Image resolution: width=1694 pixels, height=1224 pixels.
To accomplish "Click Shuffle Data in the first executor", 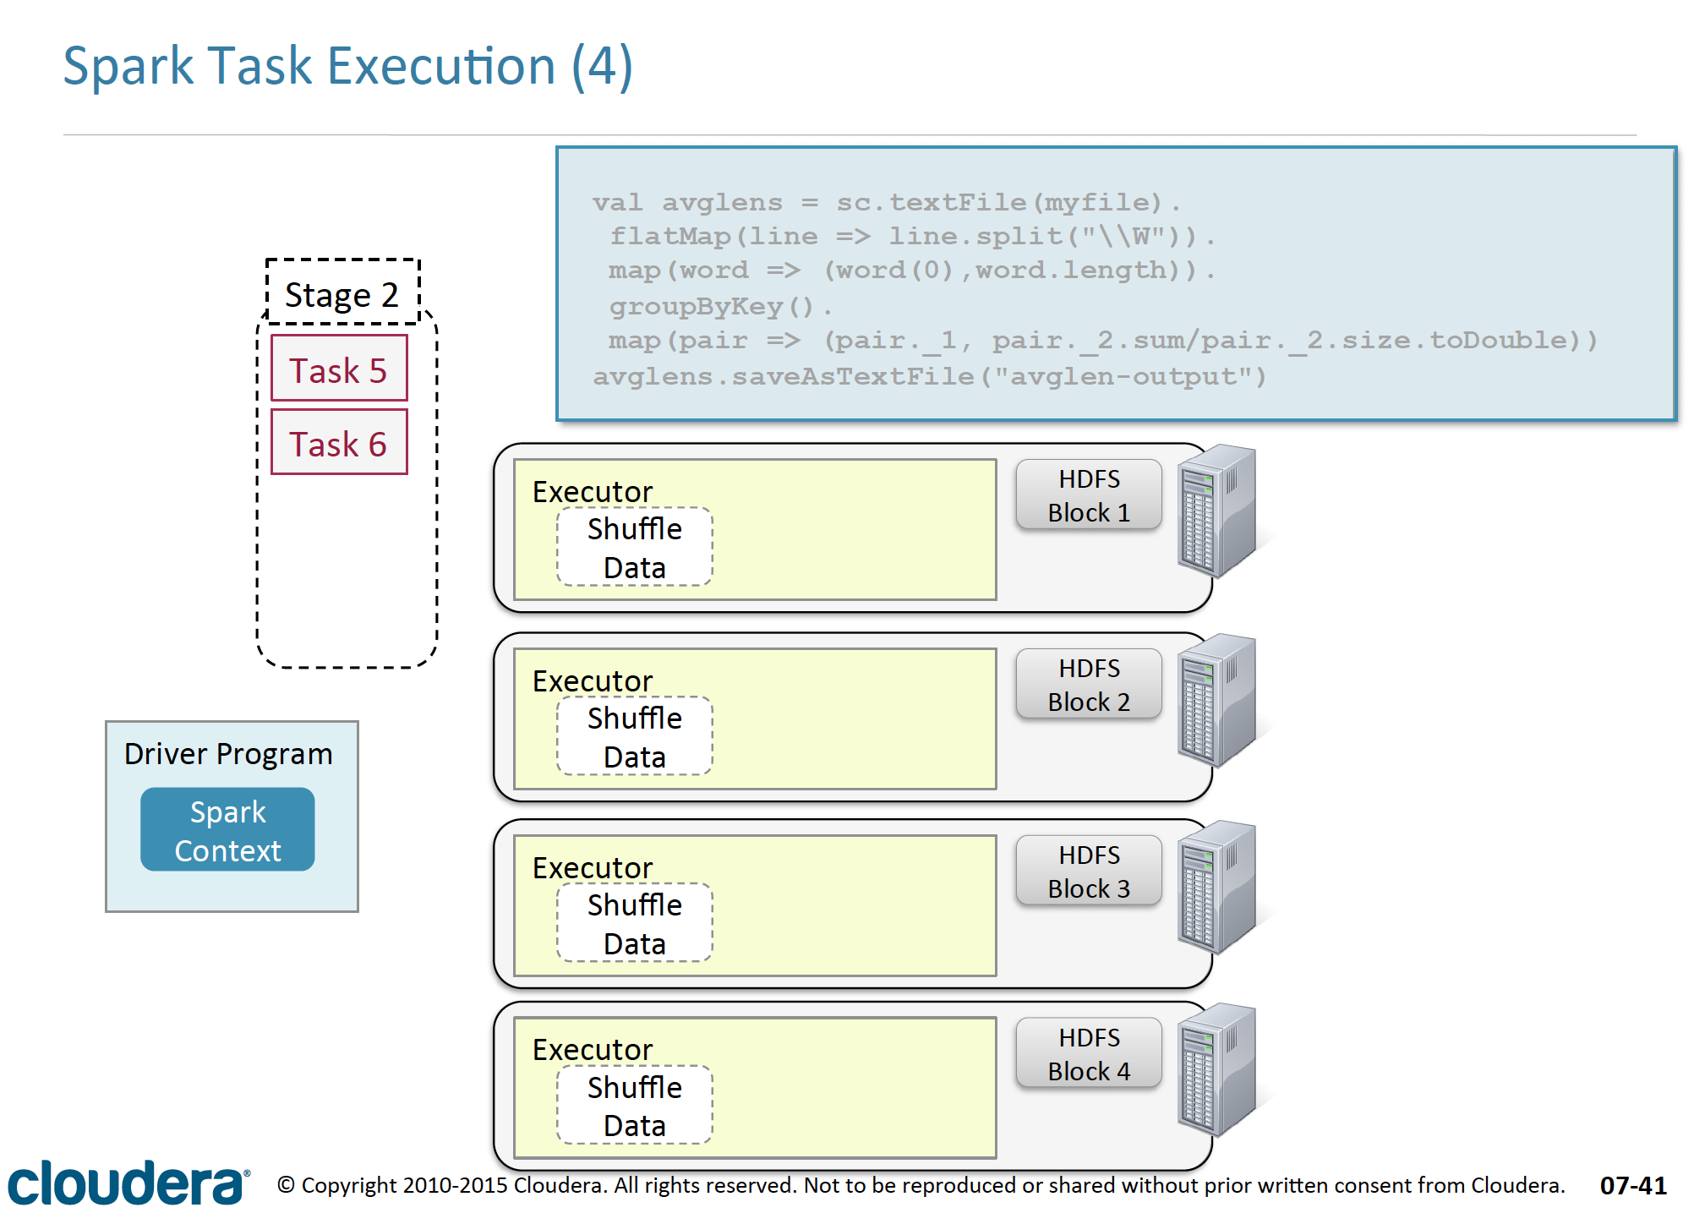I will [634, 548].
